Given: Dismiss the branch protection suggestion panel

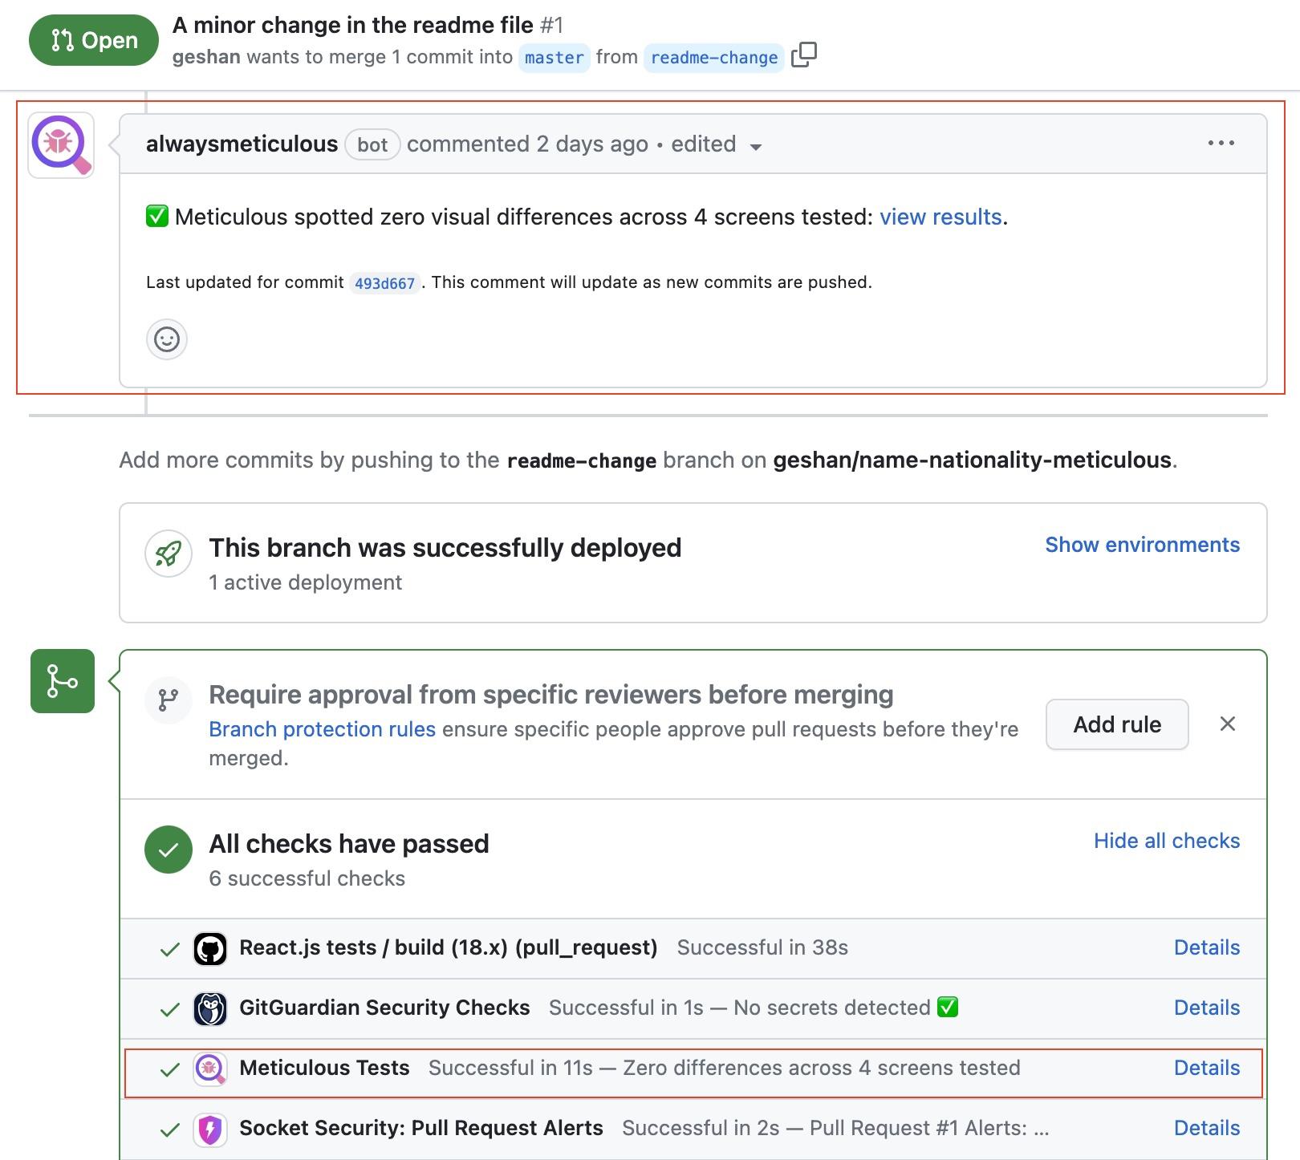Looking at the screenshot, I should (x=1228, y=724).
